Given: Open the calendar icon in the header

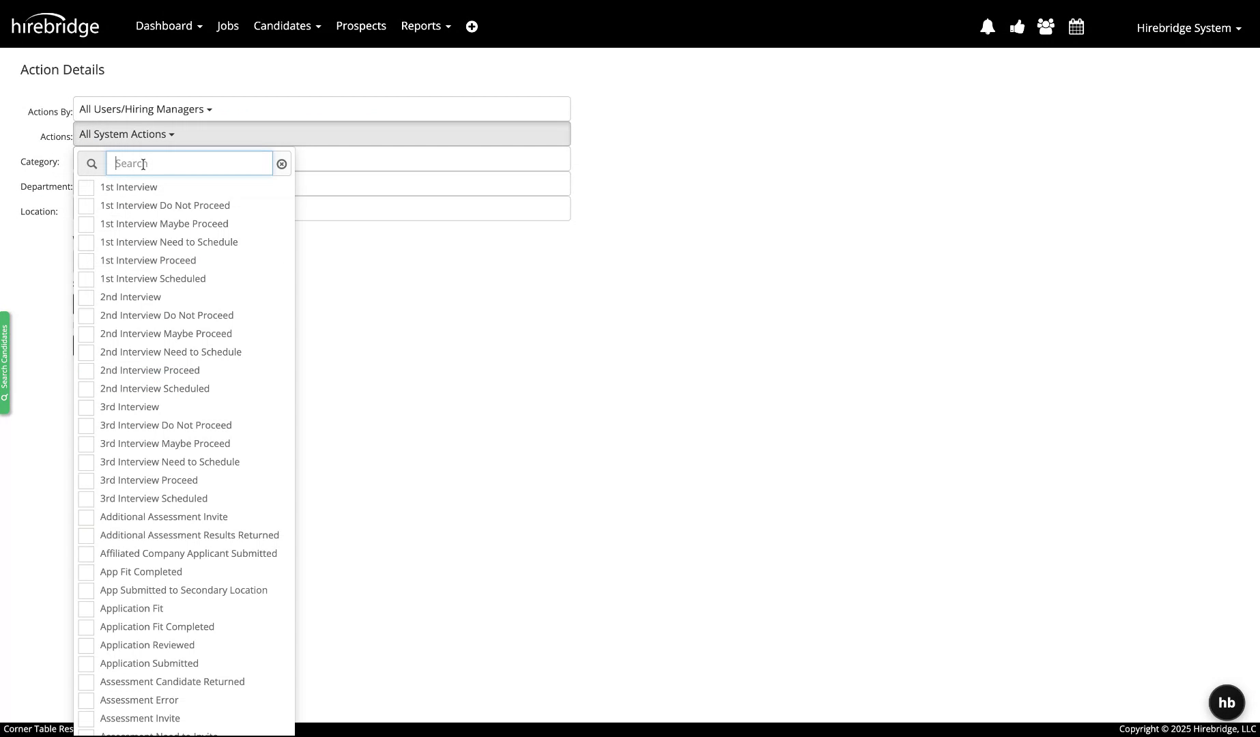Looking at the screenshot, I should point(1076,27).
